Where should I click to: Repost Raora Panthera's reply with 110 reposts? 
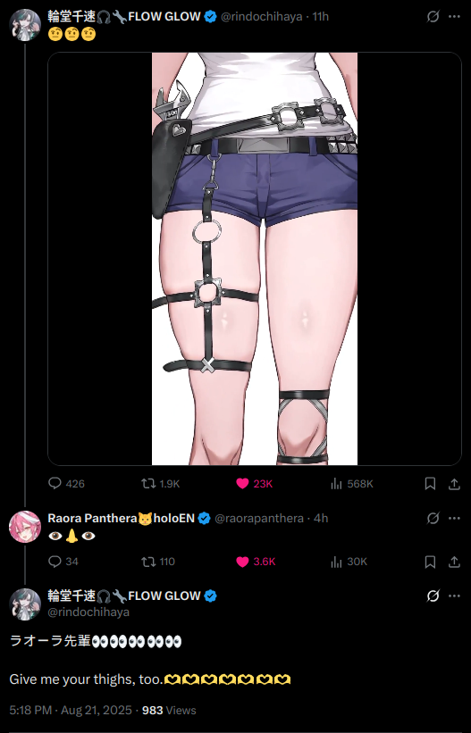coord(158,561)
